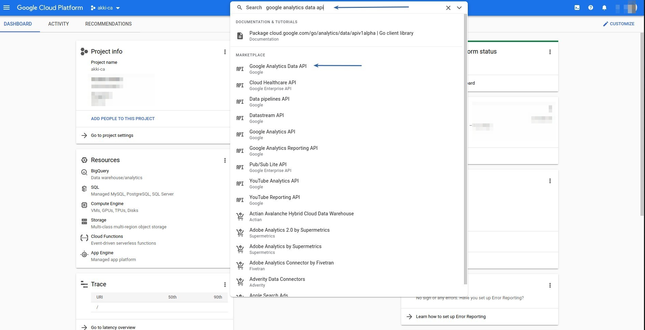Clear the search box with X icon
The image size is (645, 330).
pos(448,8)
